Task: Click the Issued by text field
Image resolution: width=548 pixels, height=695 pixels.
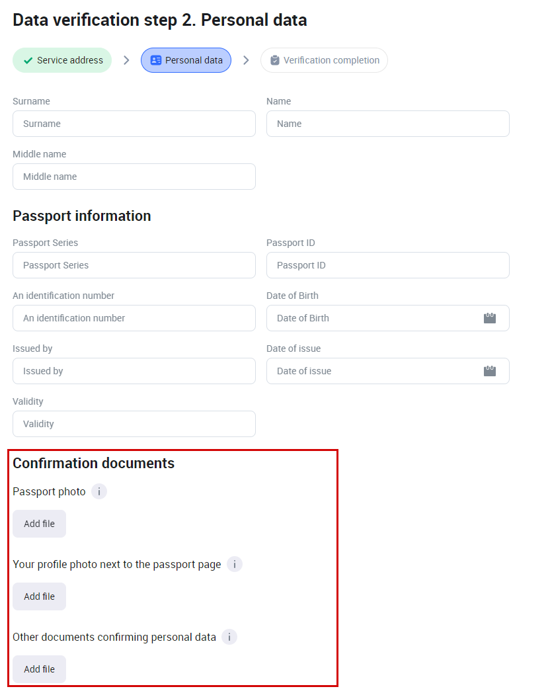Action: click(x=134, y=371)
